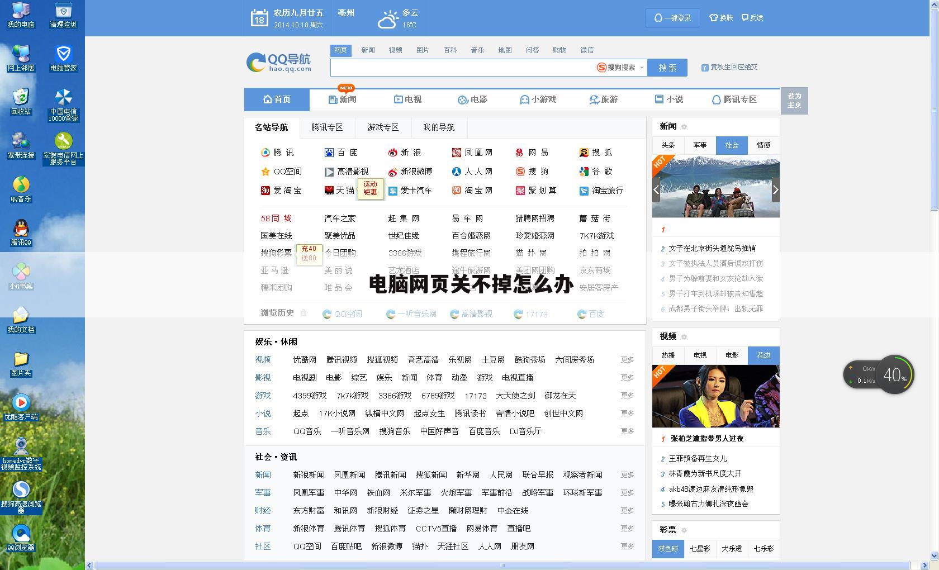Click the cloudy weather icon

[x=388, y=20]
